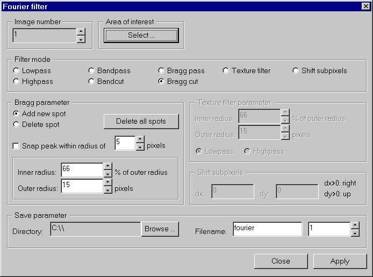Viewport: 373px width, 277px height.
Task: Choose the Highpass filter mode
Action: pos(17,82)
